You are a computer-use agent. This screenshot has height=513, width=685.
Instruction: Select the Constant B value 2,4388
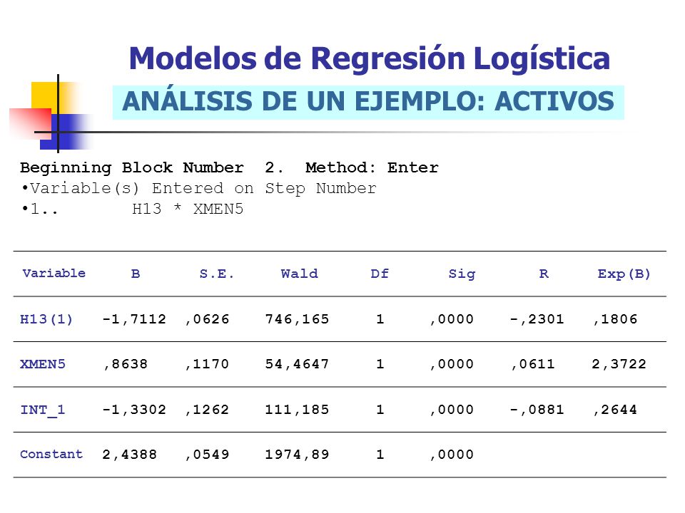(x=129, y=455)
